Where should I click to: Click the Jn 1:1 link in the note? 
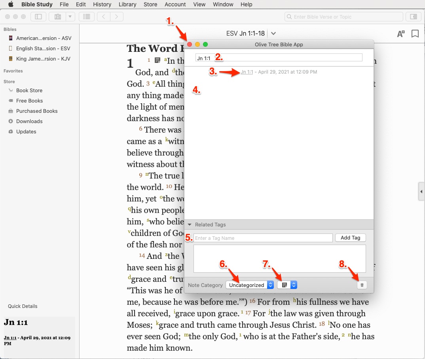(247, 72)
